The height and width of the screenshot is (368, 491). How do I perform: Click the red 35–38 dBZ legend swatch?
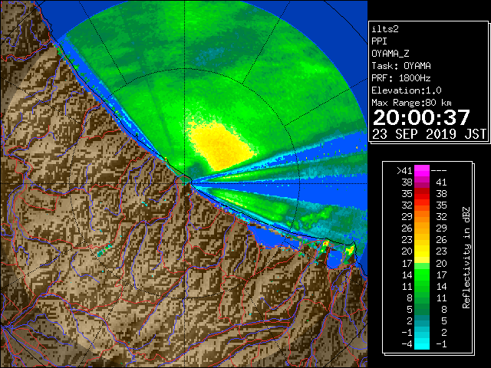point(422,194)
